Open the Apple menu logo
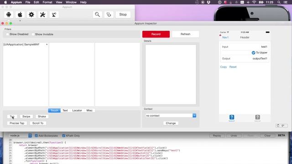The height and width of the screenshot is (164, 292). (5, 2)
